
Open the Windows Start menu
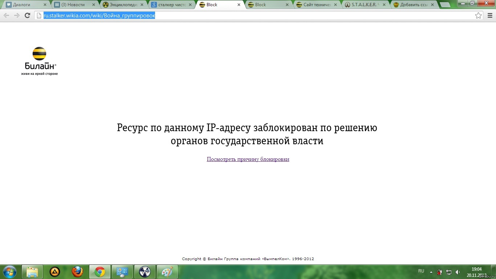(x=10, y=271)
